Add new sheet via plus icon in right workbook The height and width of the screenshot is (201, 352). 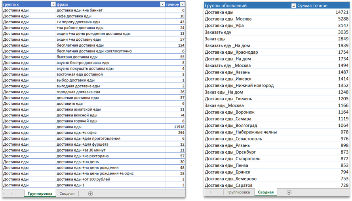click(289, 192)
